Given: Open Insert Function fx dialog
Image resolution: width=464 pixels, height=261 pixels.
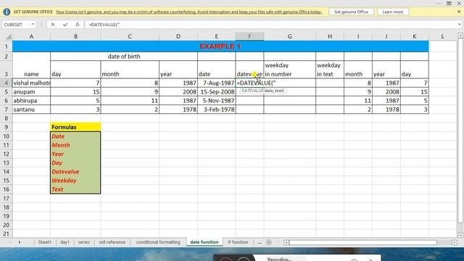Looking at the screenshot, I should (x=78, y=25).
